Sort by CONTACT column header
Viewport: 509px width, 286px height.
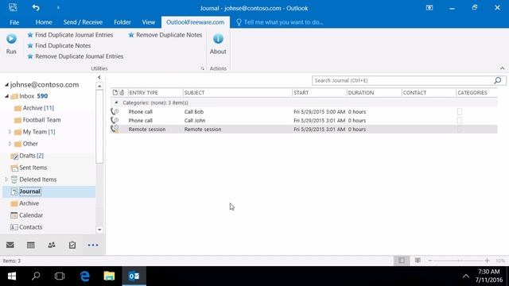pyautogui.click(x=429, y=93)
